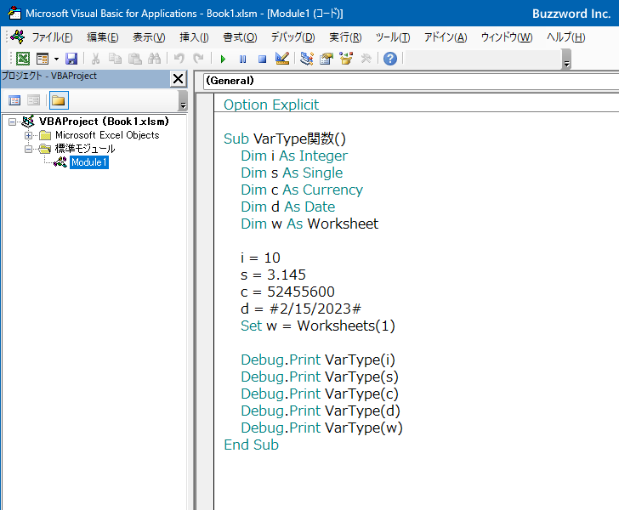Click the Reset stop icon
The height and width of the screenshot is (510, 619).
262,59
